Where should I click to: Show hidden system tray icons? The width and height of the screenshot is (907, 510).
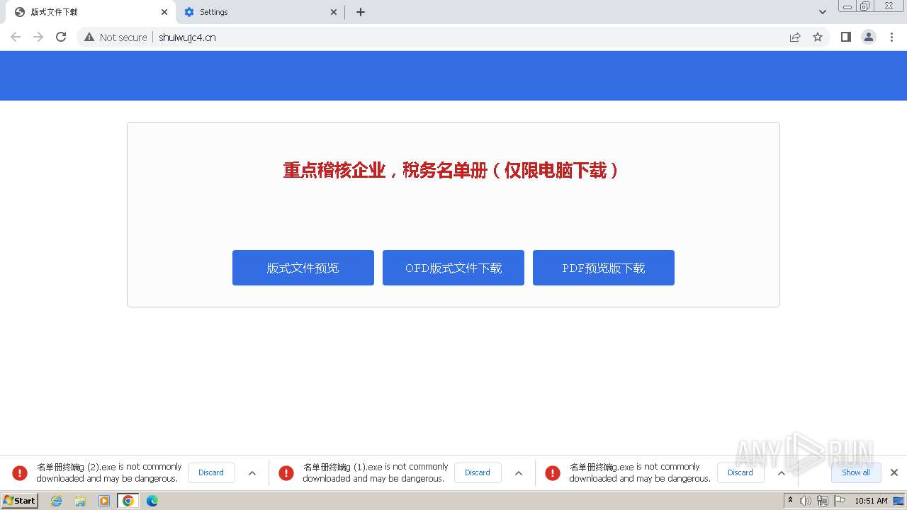[791, 501]
